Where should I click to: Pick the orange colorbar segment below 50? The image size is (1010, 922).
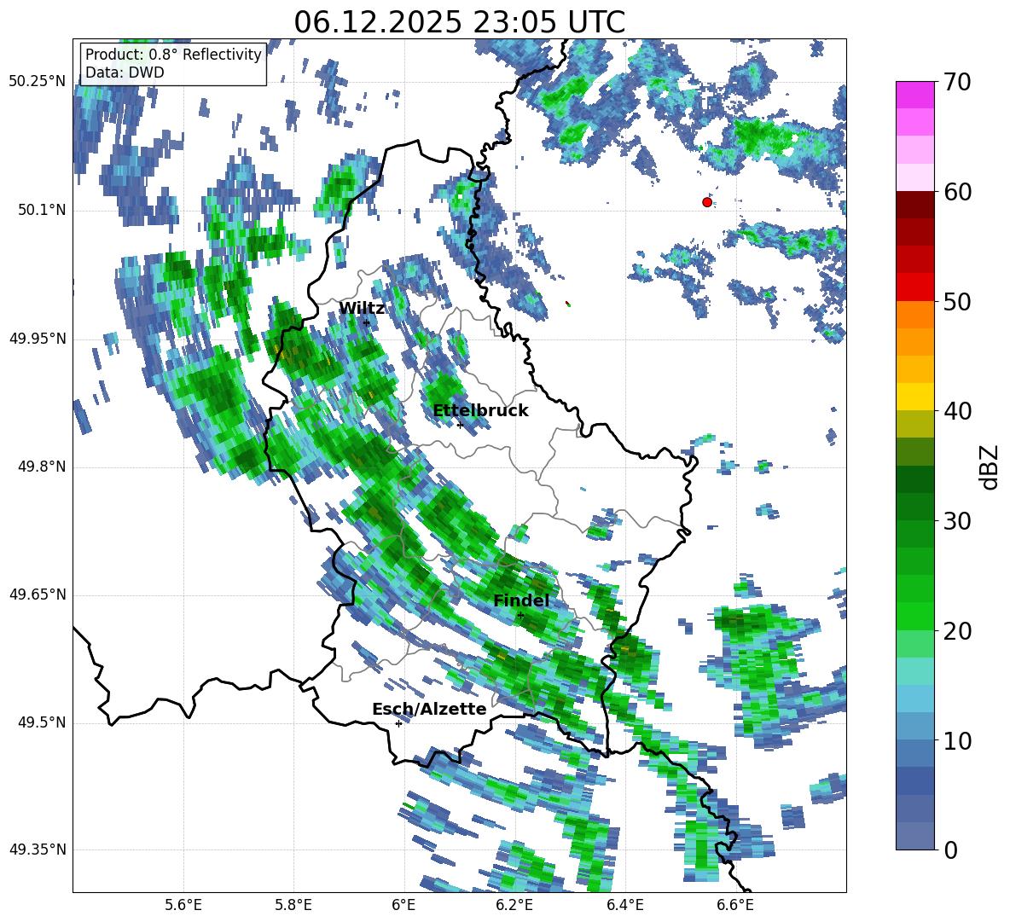(x=914, y=315)
